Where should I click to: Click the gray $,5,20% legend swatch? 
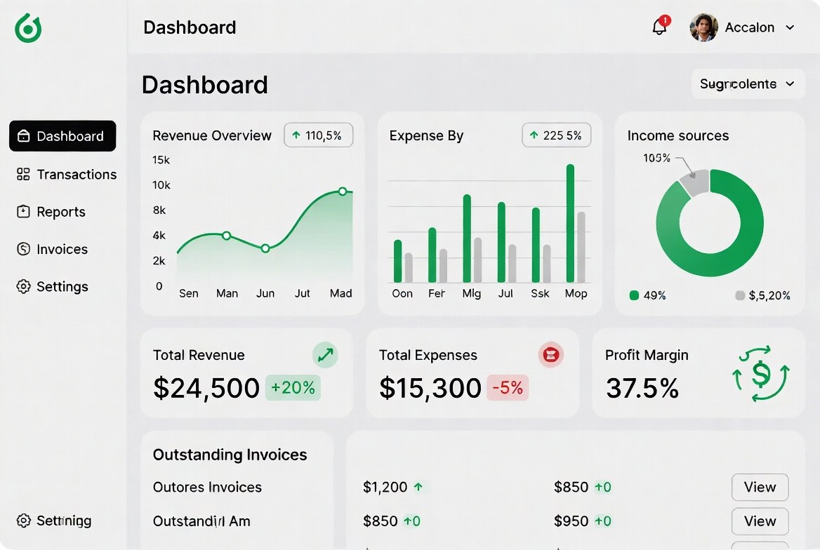pyautogui.click(x=740, y=295)
